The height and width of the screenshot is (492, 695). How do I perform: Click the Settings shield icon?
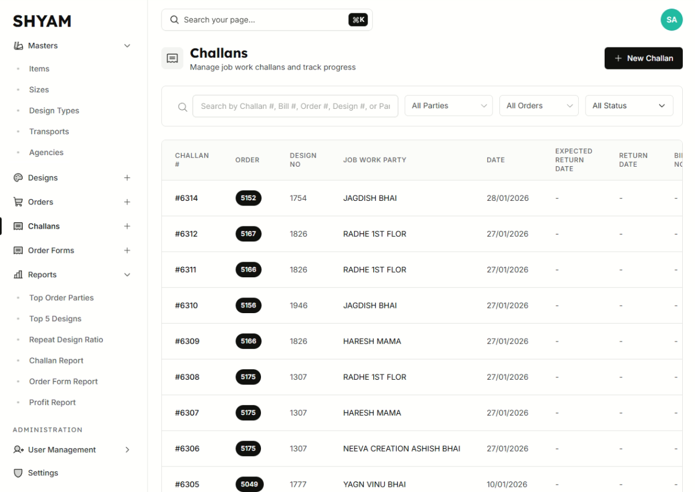pyautogui.click(x=18, y=473)
